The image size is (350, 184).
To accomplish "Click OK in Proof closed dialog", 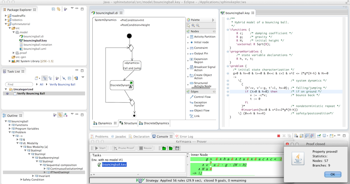I will 332,174.
